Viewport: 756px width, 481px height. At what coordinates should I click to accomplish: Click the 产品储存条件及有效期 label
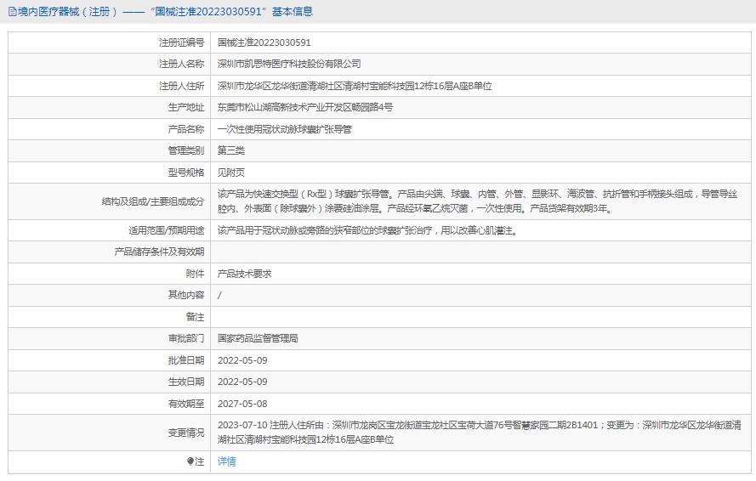click(159, 252)
